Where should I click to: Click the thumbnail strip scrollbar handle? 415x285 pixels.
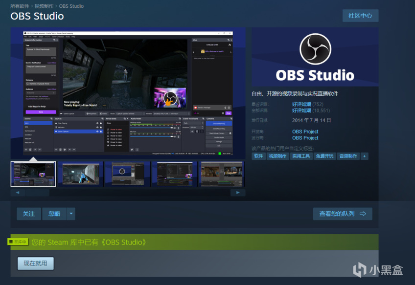coord(37,193)
